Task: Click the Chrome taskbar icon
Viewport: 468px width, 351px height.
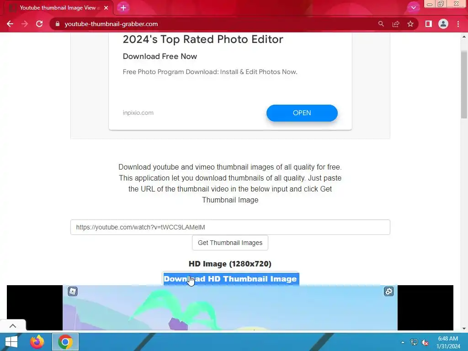Action: [x=65, y=342]
